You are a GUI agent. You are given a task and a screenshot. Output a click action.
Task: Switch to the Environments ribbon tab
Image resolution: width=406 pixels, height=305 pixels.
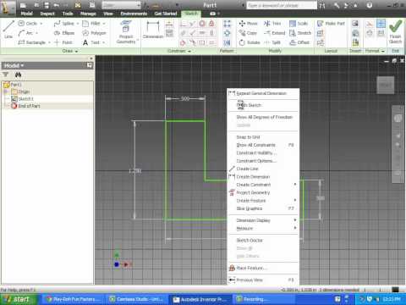(x=134, y=14)
